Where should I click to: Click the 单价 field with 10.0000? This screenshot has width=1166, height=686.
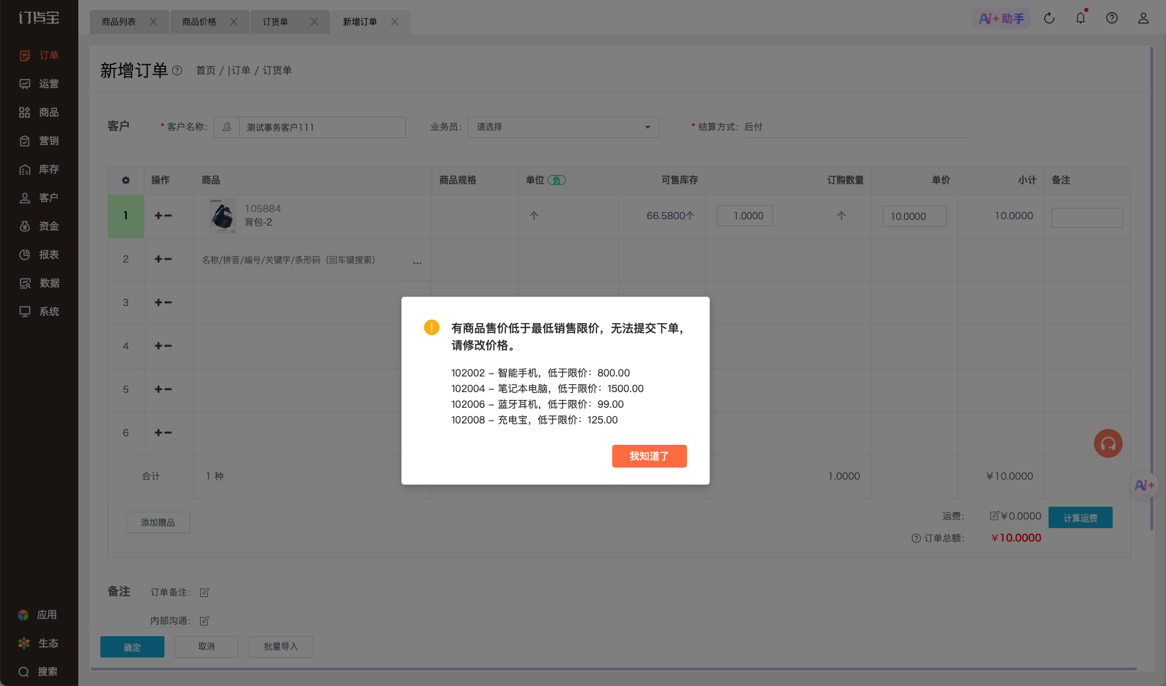915,216
